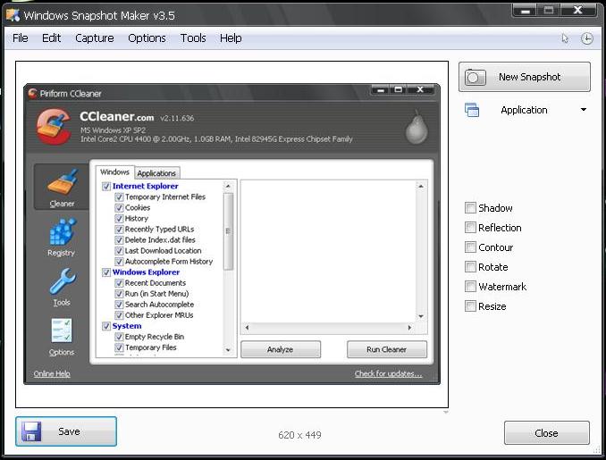Open the Tools menu
The height and width of the screenshot is (460, 606).
[x=193, y=38]
